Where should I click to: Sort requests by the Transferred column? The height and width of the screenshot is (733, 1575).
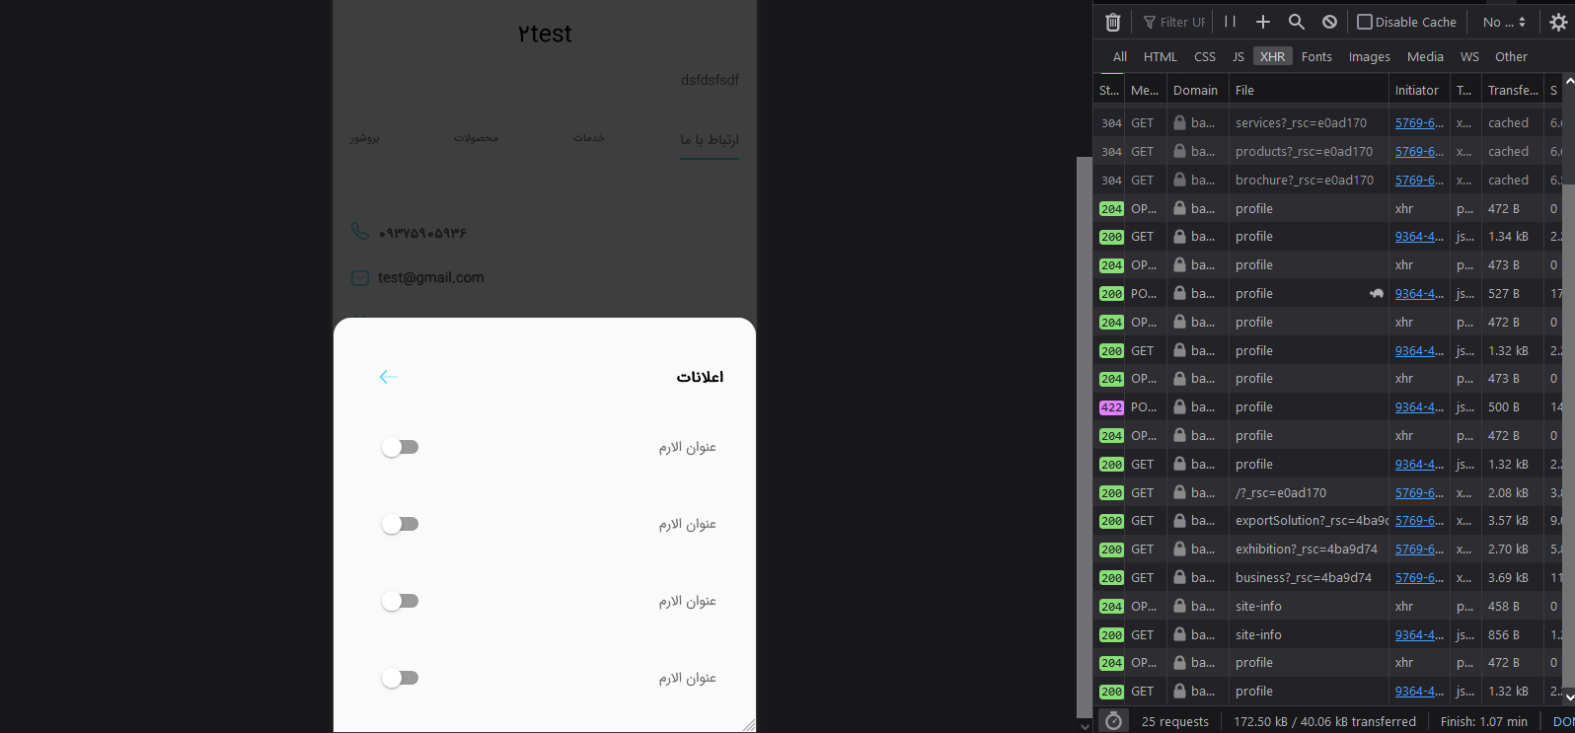[x=1513, y=90]
